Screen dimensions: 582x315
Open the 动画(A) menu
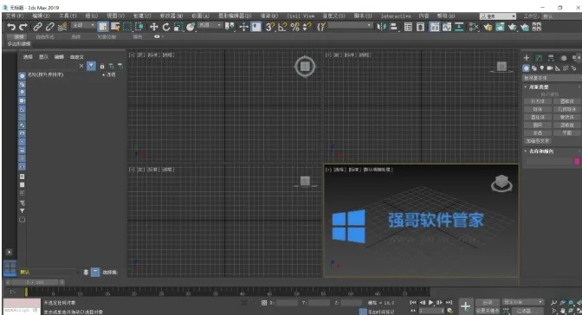coord(200,16)
